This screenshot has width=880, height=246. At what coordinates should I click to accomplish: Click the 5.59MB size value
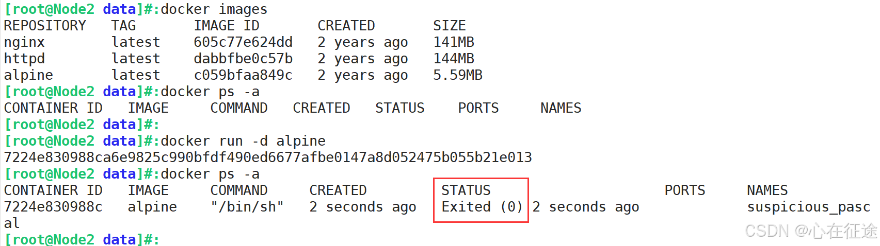coord(458,75)
